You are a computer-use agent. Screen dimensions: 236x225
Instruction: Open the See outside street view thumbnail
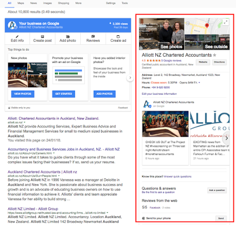click(x=207, y=42)
